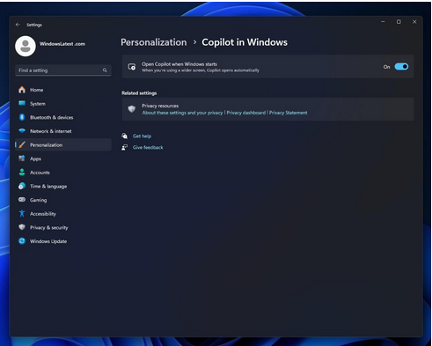
Task: Click the Network & internet wifi icon
Action: pyautogui.click(x=22, y=131)
